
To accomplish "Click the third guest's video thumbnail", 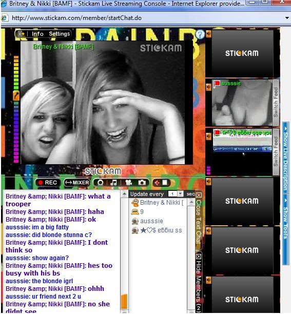I will (x=242, y=151).
